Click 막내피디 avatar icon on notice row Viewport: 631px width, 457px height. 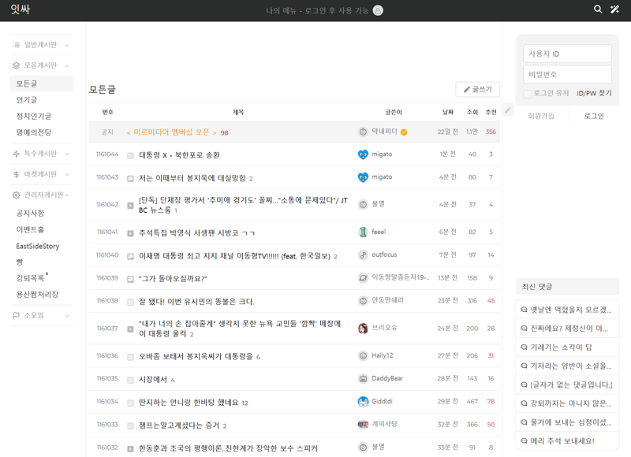[363, 132]
